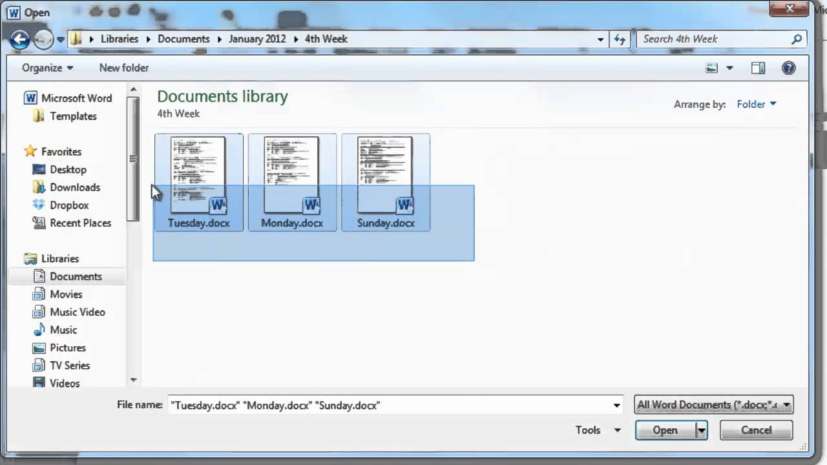This screenshot has width=827, height=465.
Task: Select the Sunday.docx file
Action: click(x=386, y=182)
